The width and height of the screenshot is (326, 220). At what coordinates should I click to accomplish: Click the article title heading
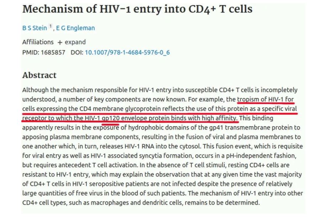pyautogui.click(x=137, y=10)
